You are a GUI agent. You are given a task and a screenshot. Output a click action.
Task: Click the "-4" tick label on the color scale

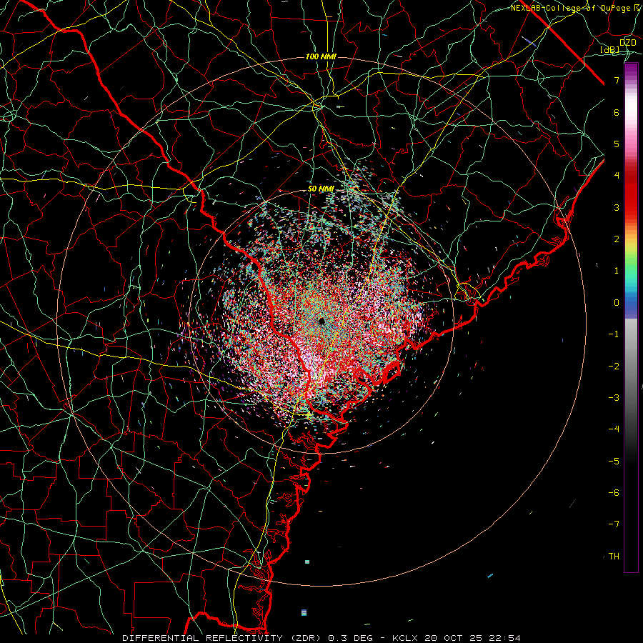pos(614,429)
